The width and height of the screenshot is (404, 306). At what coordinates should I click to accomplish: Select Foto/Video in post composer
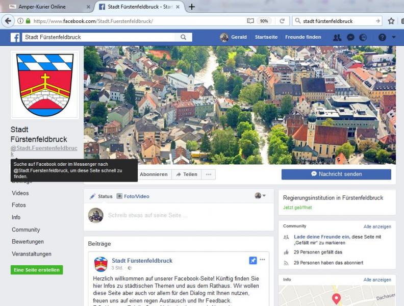(x=133, y=196)
